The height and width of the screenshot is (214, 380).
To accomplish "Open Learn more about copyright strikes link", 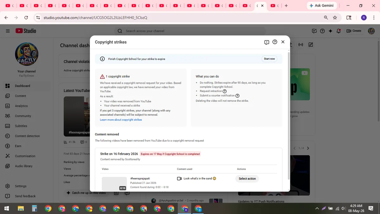I will [x=121, y=120].
